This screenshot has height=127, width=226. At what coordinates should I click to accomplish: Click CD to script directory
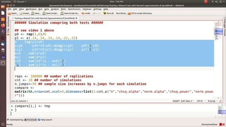pos(140,13)
